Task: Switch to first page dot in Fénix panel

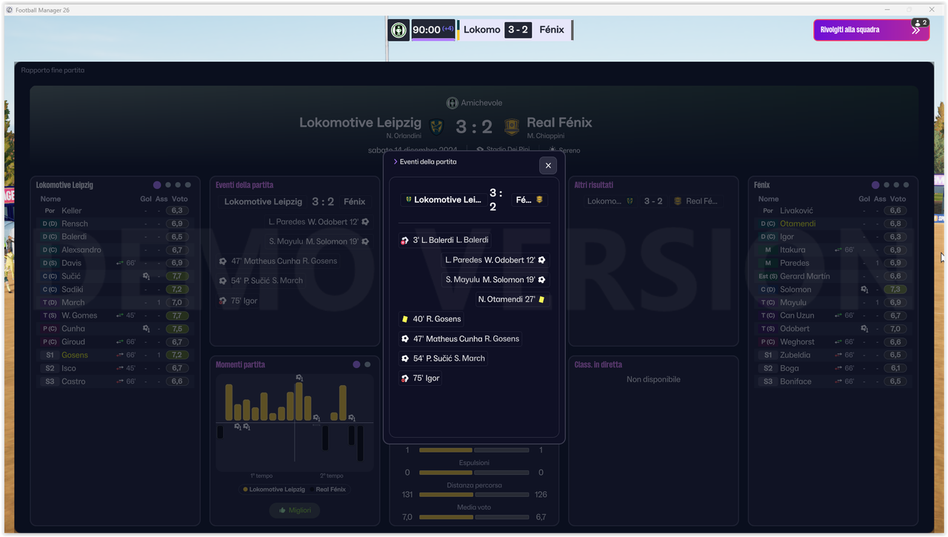Action: point(875,185)
